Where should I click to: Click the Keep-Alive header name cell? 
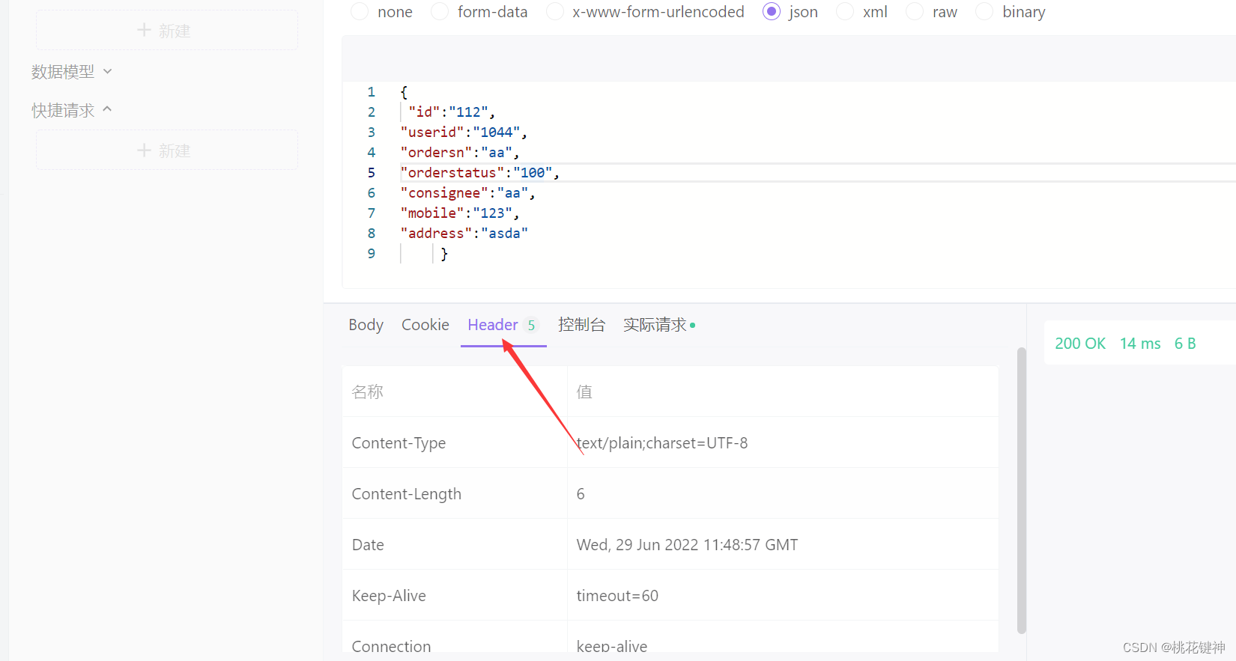(x=455, y=595)
